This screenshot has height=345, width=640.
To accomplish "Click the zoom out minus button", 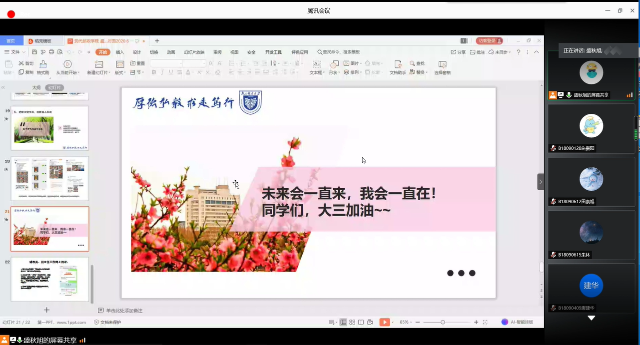I will [418, 322].
